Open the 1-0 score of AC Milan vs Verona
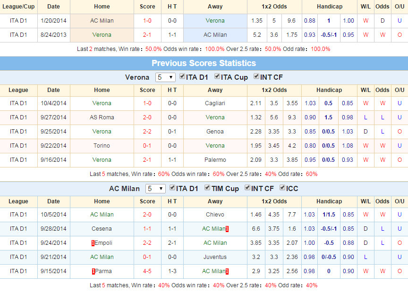 pos(147,21)
